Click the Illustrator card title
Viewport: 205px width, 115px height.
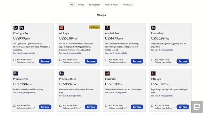[x=111, y=79]
